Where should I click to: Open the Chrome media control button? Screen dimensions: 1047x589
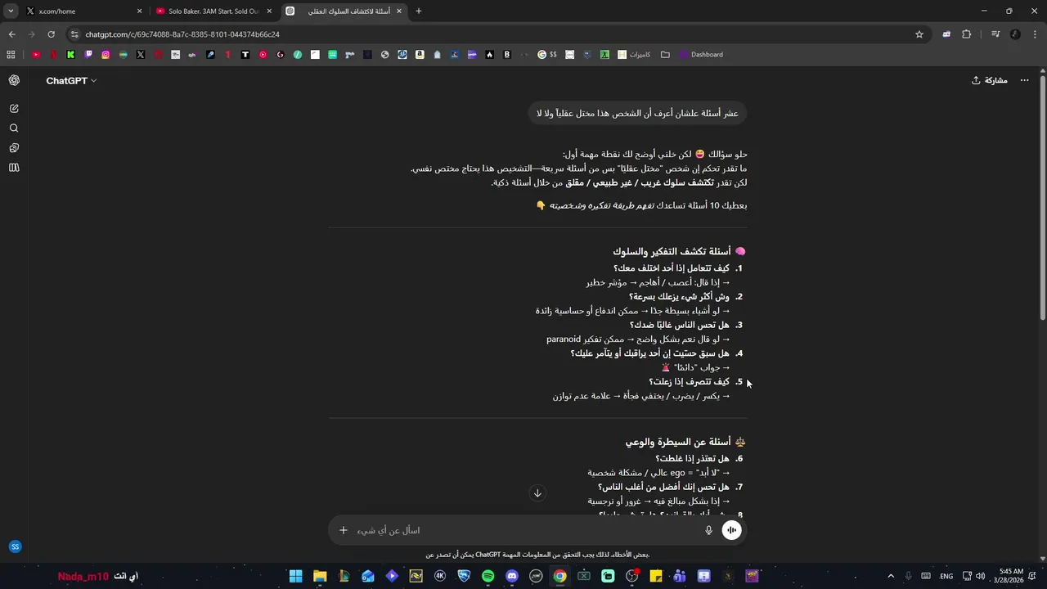pos(995,34)
